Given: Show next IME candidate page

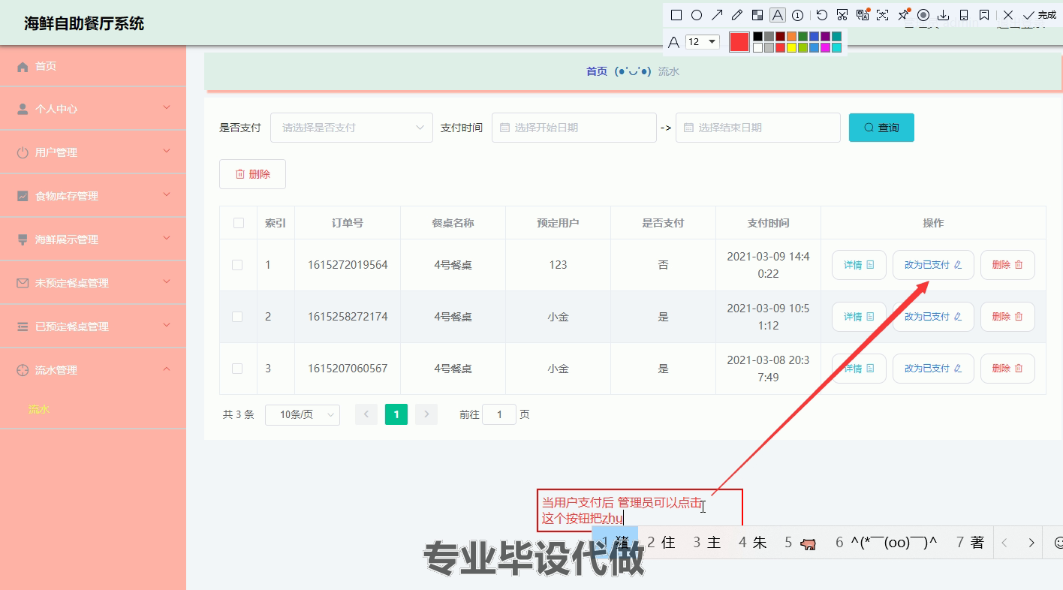Looking at the screenshot, I should (1031, 543).
